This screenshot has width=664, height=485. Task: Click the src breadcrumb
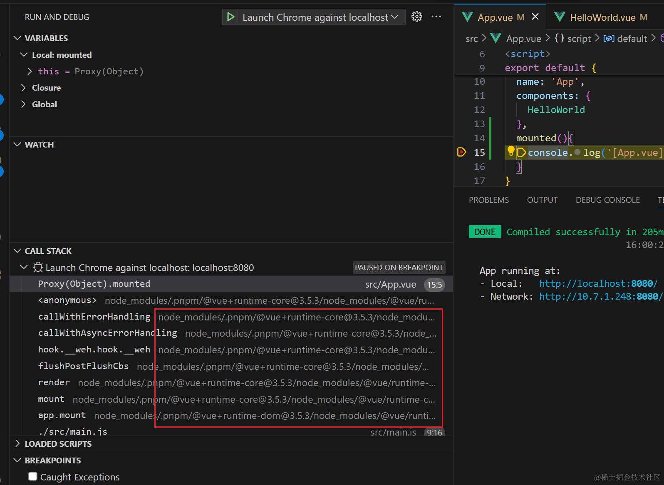471,39
